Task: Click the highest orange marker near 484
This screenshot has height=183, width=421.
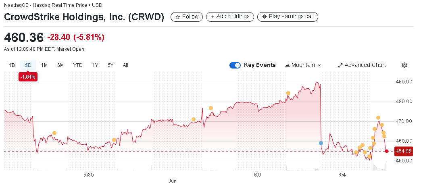Action: tap(288, 93)
